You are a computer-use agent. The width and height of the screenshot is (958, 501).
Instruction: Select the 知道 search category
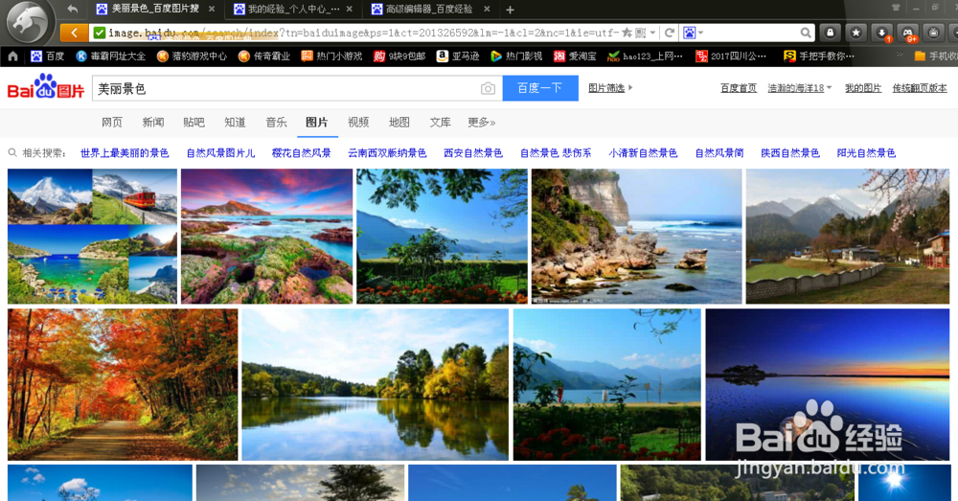point(235,123)
